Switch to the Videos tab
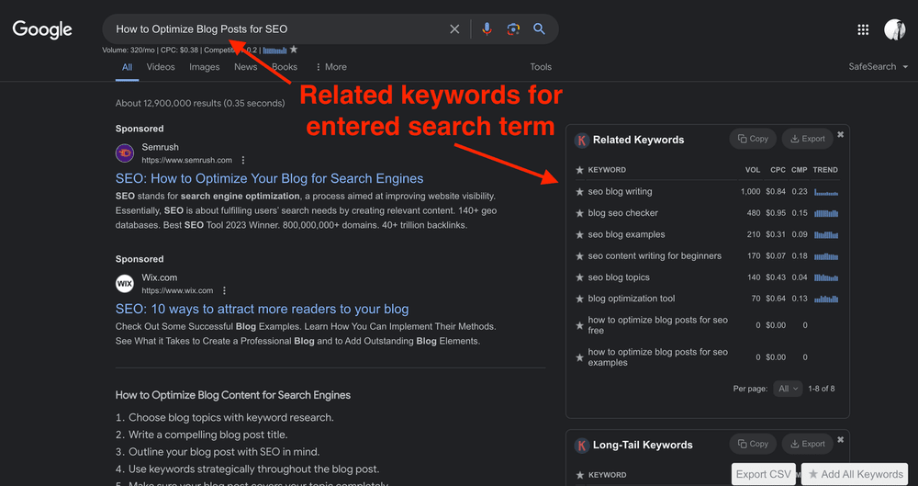 (161, 67)
